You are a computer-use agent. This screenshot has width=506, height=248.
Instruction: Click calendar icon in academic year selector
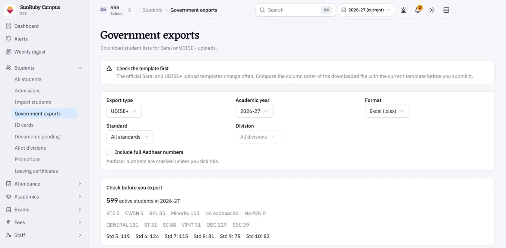point(344,10)
